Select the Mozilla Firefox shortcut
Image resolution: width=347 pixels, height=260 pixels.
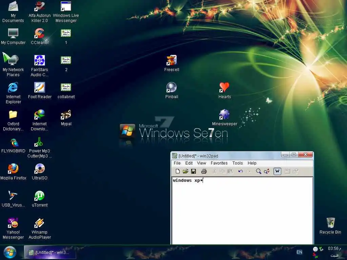(13, 172)
